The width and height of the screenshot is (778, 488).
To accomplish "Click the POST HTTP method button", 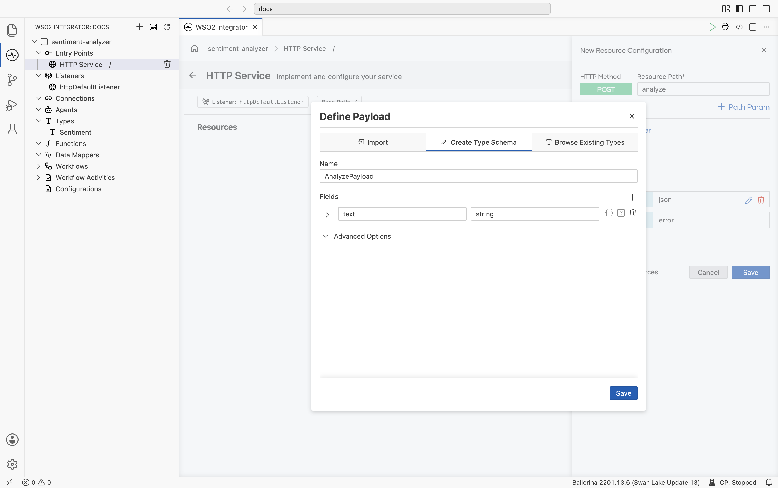I will tap(606, 89).
